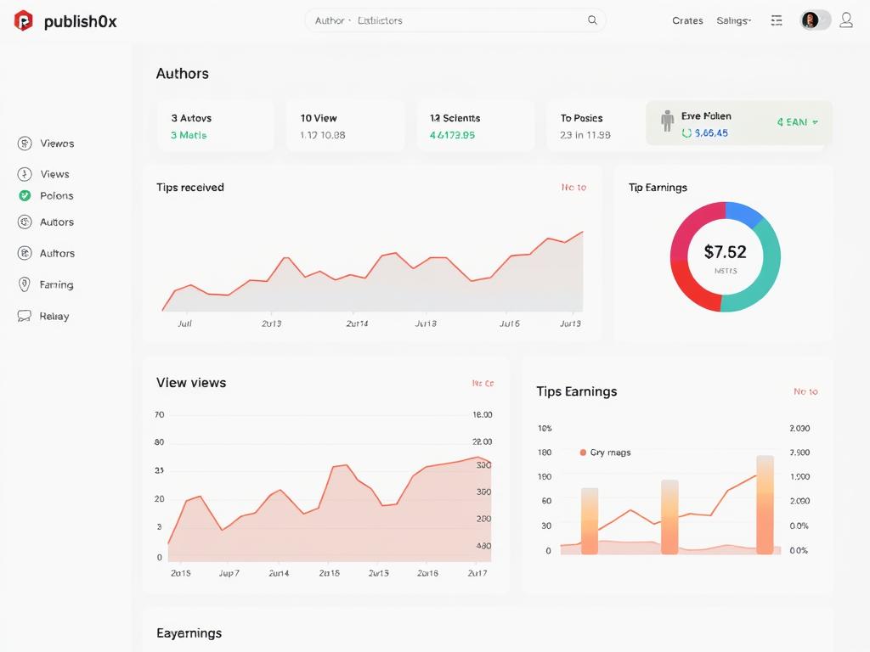Image resolution: width=870 pixels, height=652 pixels.
Task: Open the 4 EAN dropdown
Action: pos(797,122)
